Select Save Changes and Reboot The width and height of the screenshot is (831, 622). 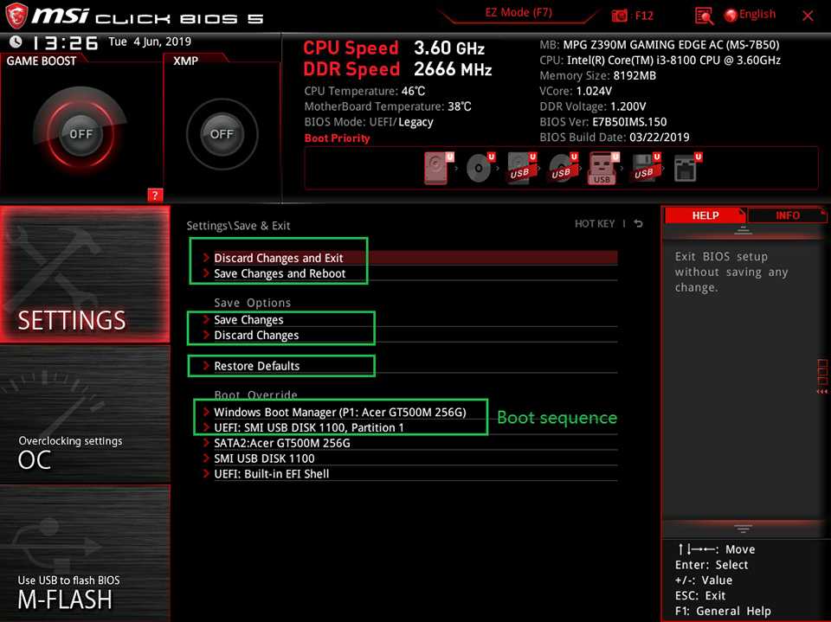pyautogui.click(x=280, y=273)
